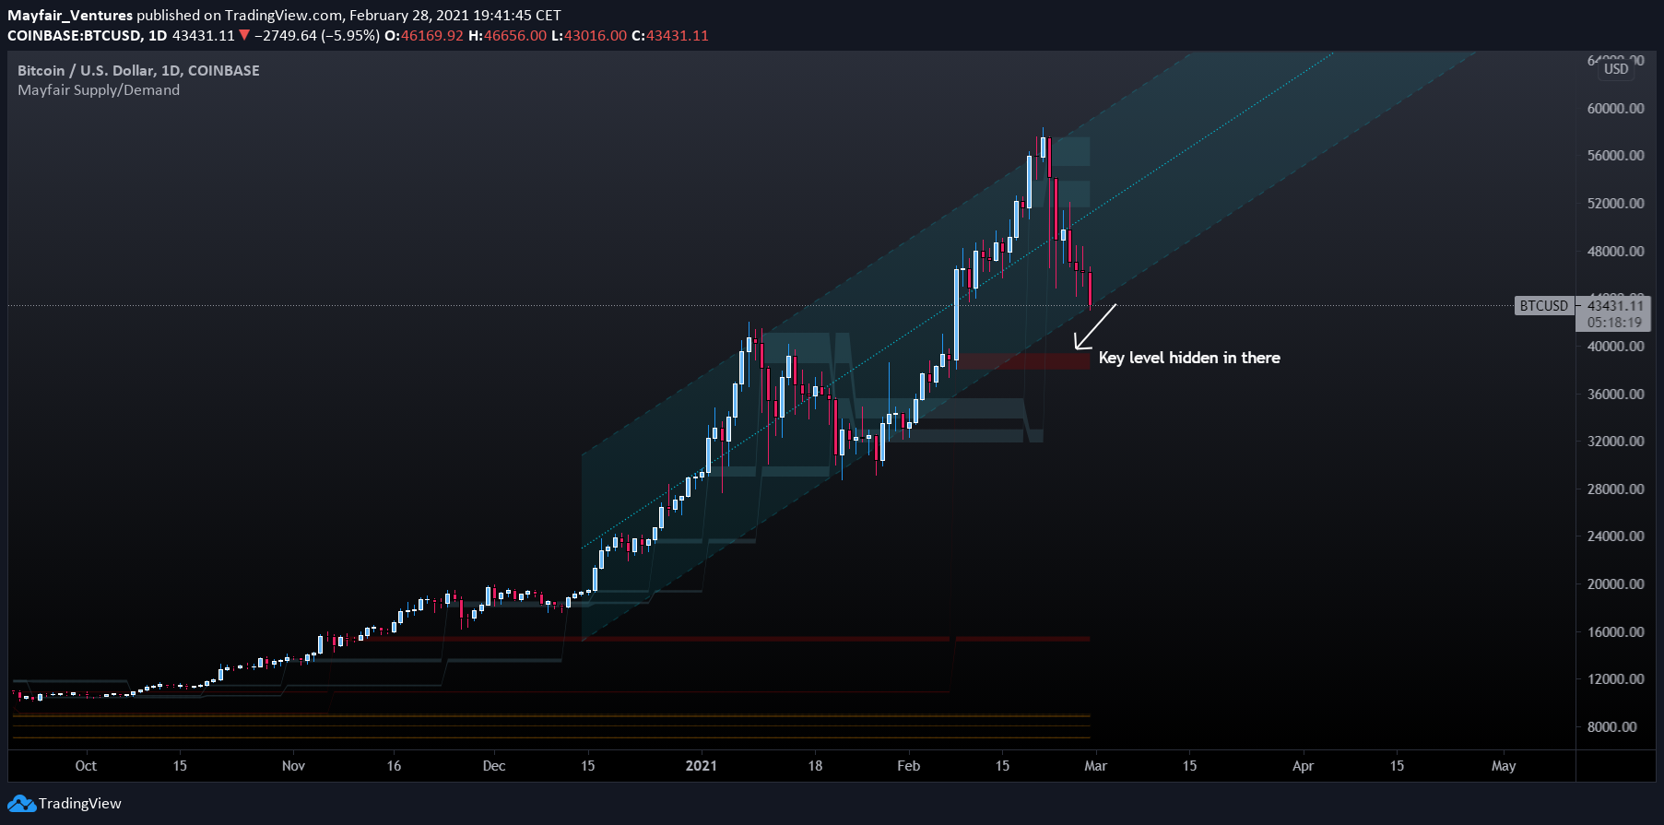Click the 16000.00 price axis label
Screen dimensions: 1664x825
(x=1615, y=631)
